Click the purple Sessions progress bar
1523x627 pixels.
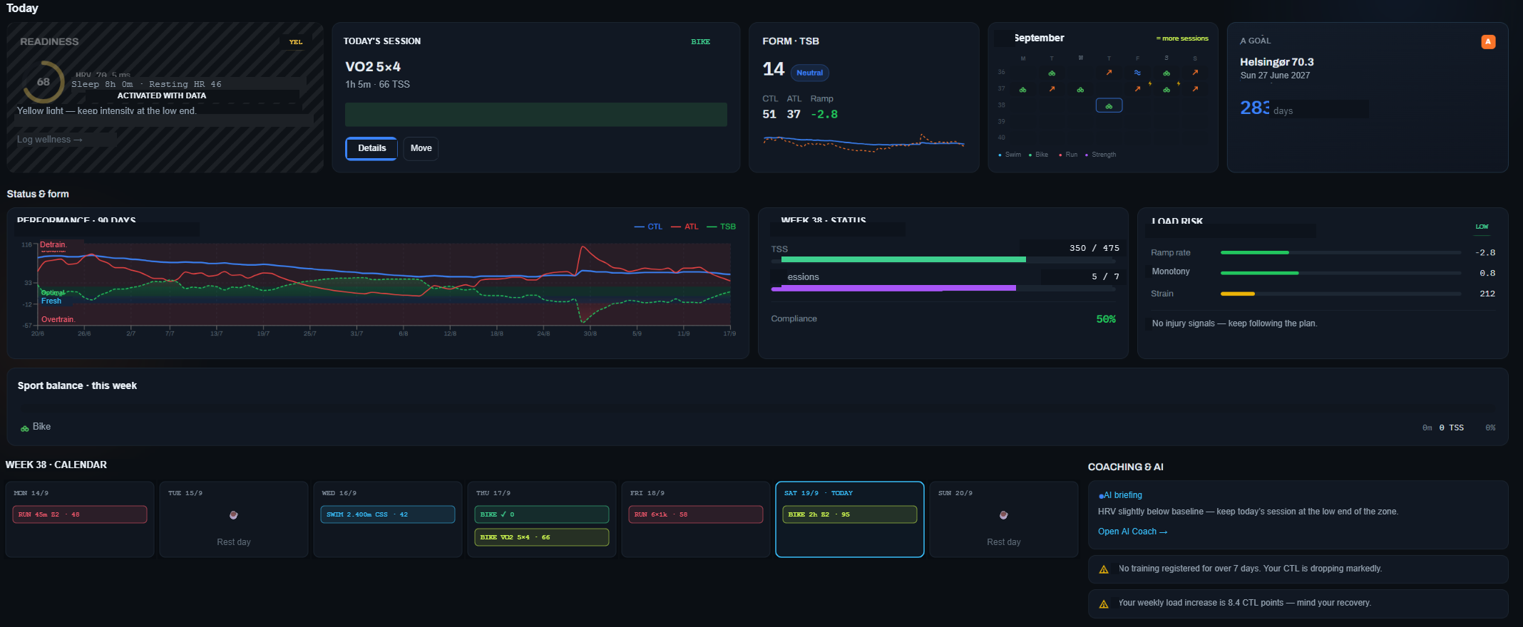(x=893, y=288)
